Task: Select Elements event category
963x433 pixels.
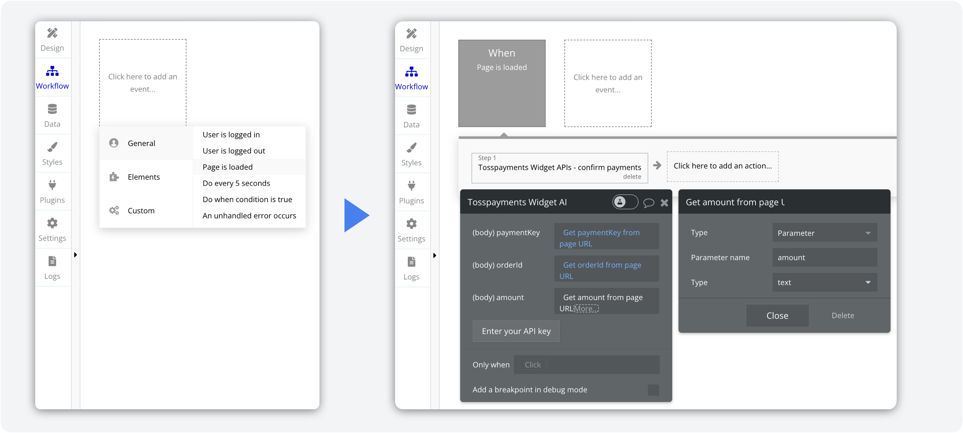Action: [x=146, y=177]
